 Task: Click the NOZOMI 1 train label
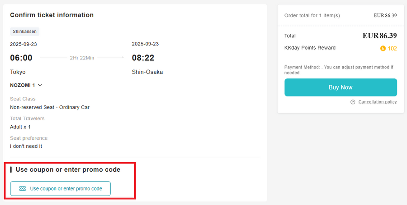(x=23, y=85)
